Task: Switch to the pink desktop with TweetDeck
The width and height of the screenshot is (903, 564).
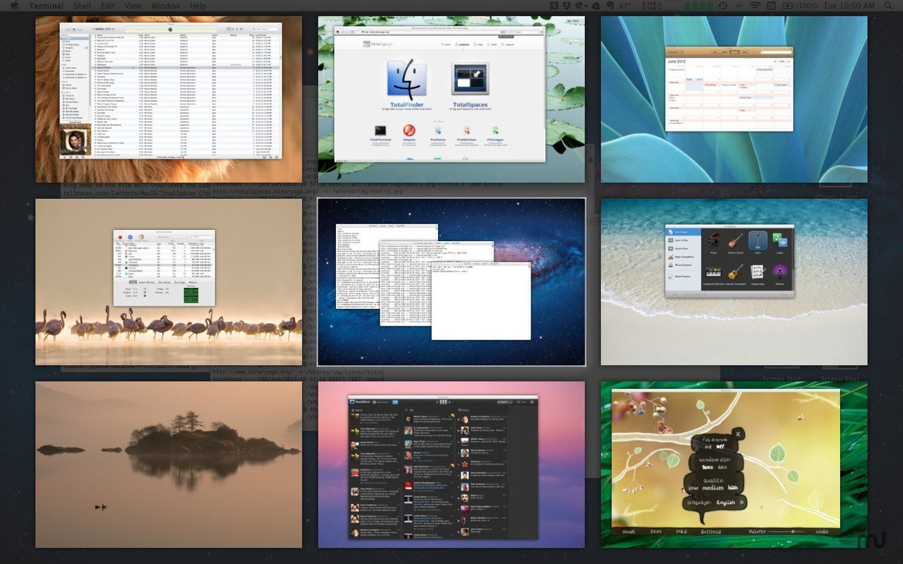Action: tap(451, 465)
